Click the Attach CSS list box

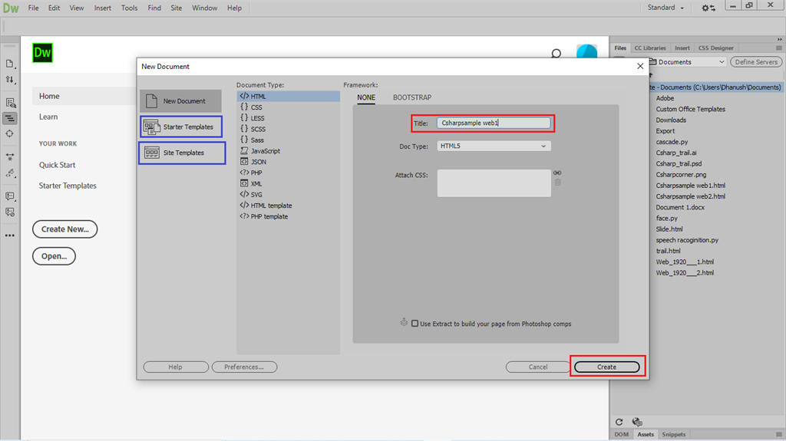[494, 183]
